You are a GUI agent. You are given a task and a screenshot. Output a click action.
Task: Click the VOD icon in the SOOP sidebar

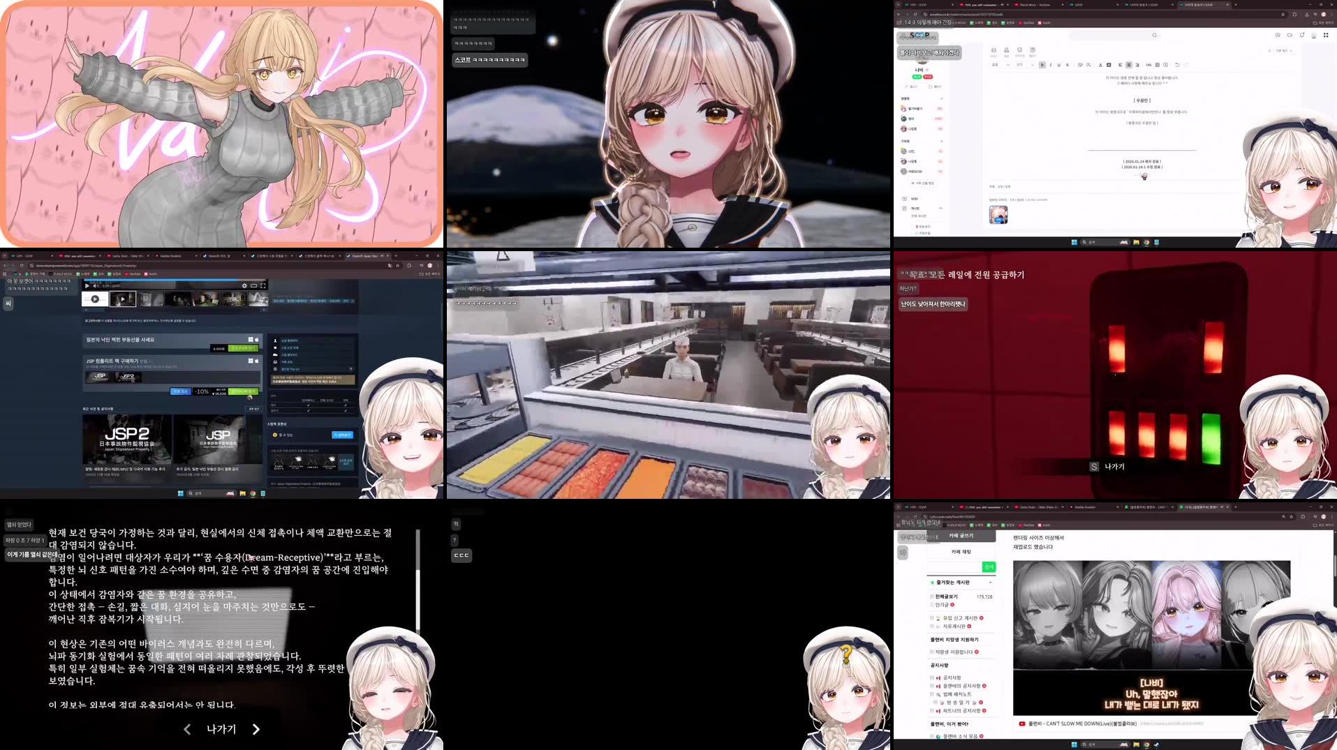click(904, 199)
